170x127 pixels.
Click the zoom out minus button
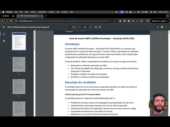click(x=80, y=27)
